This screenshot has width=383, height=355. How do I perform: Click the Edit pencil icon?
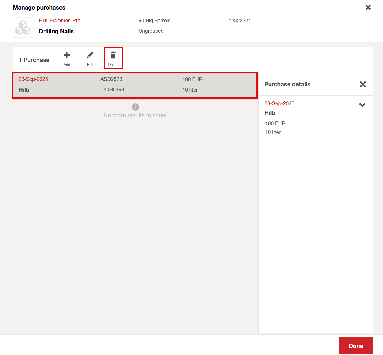click(x=90, y=55)
